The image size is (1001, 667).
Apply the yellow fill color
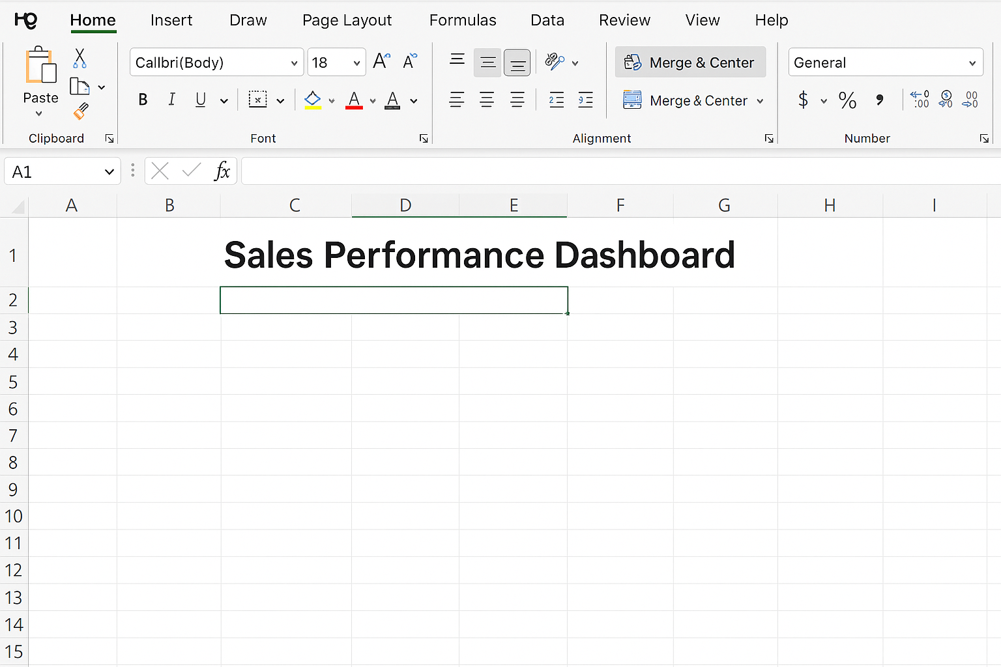(x=313, y=100)
